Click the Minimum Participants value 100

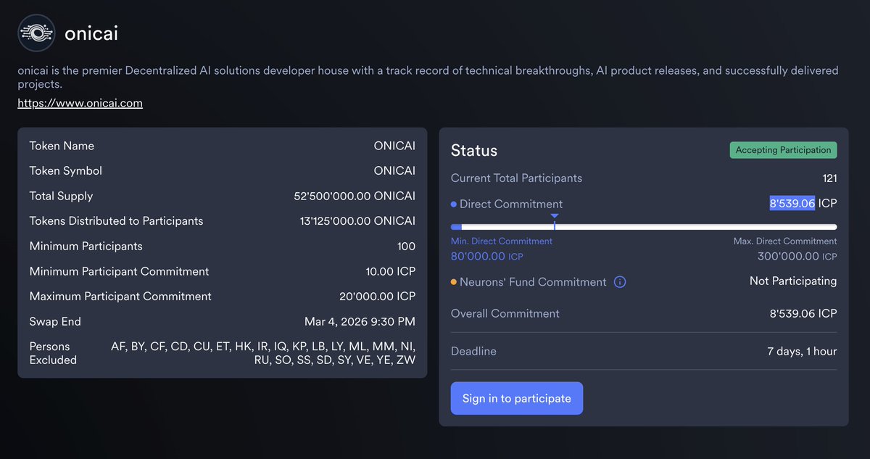tap(406, 247)
